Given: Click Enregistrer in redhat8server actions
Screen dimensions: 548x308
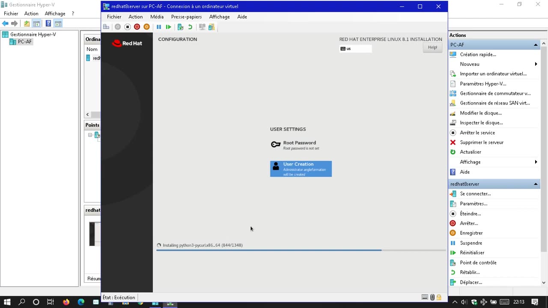Looking at the screenshot, I should [471, 233].
